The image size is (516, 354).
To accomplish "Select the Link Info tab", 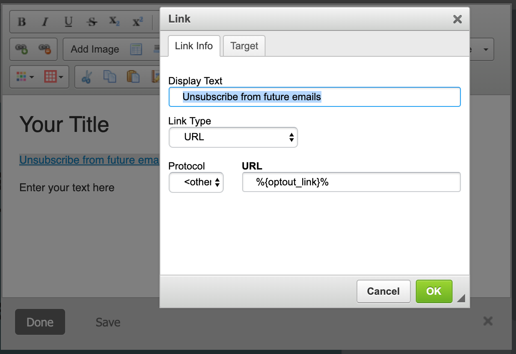I will pos(194,46).
